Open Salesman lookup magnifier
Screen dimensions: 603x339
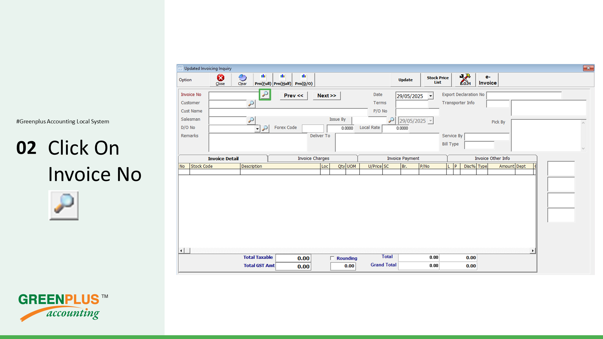tap(251, 120)
